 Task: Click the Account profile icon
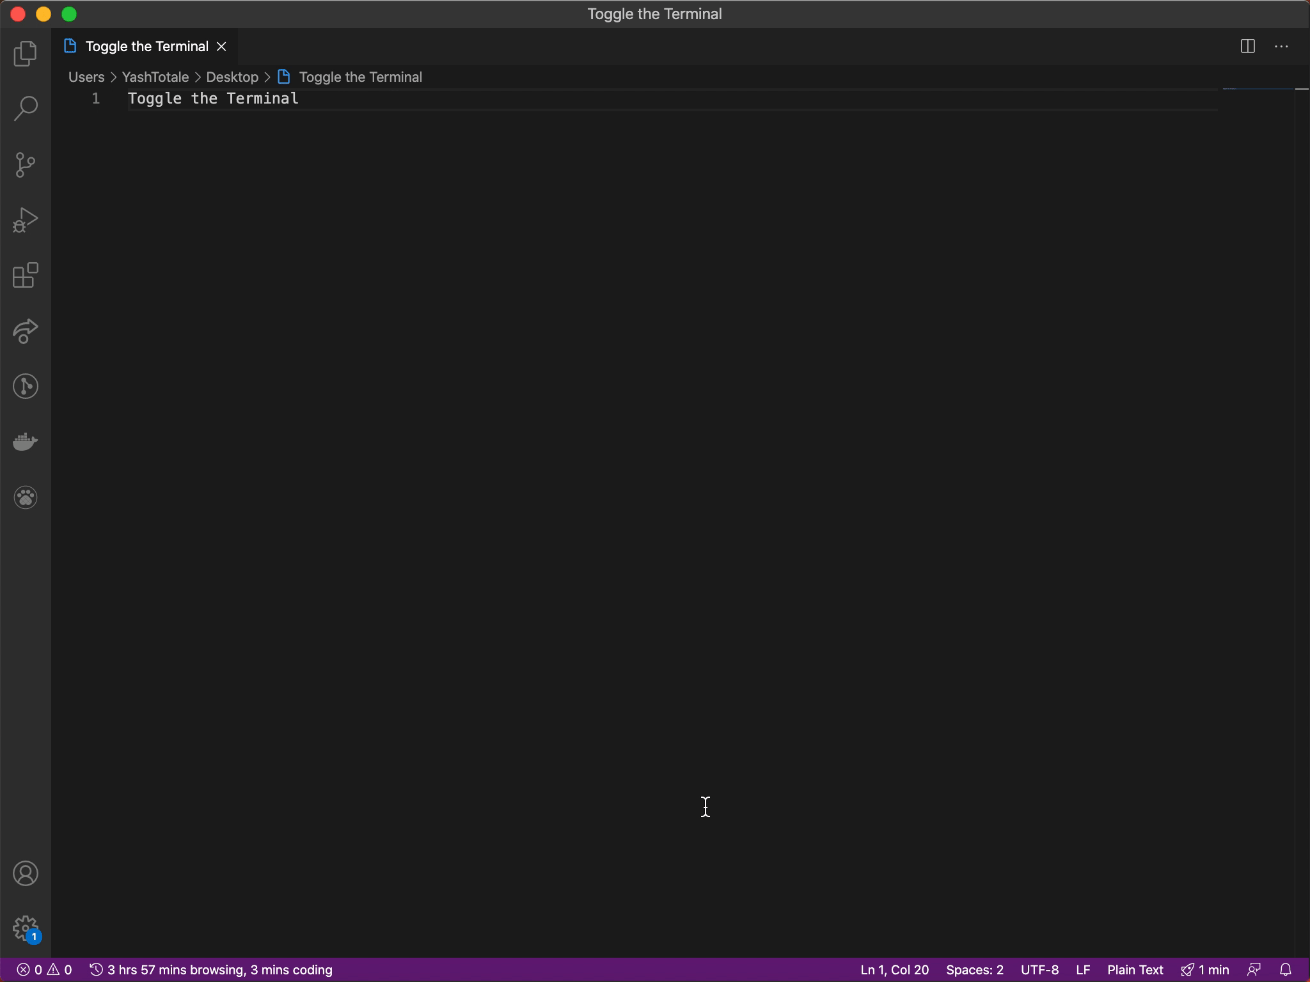25,873
